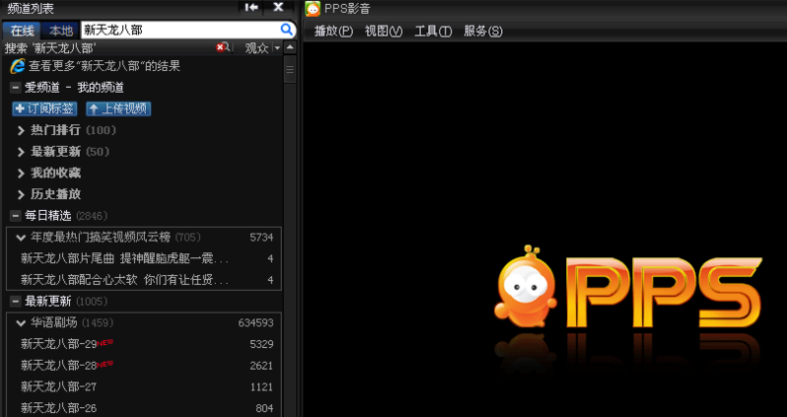The width and height of the screenshot is (787, 417).
Task: Click the search box containing 新天龙八部
Action: point(178,30)
